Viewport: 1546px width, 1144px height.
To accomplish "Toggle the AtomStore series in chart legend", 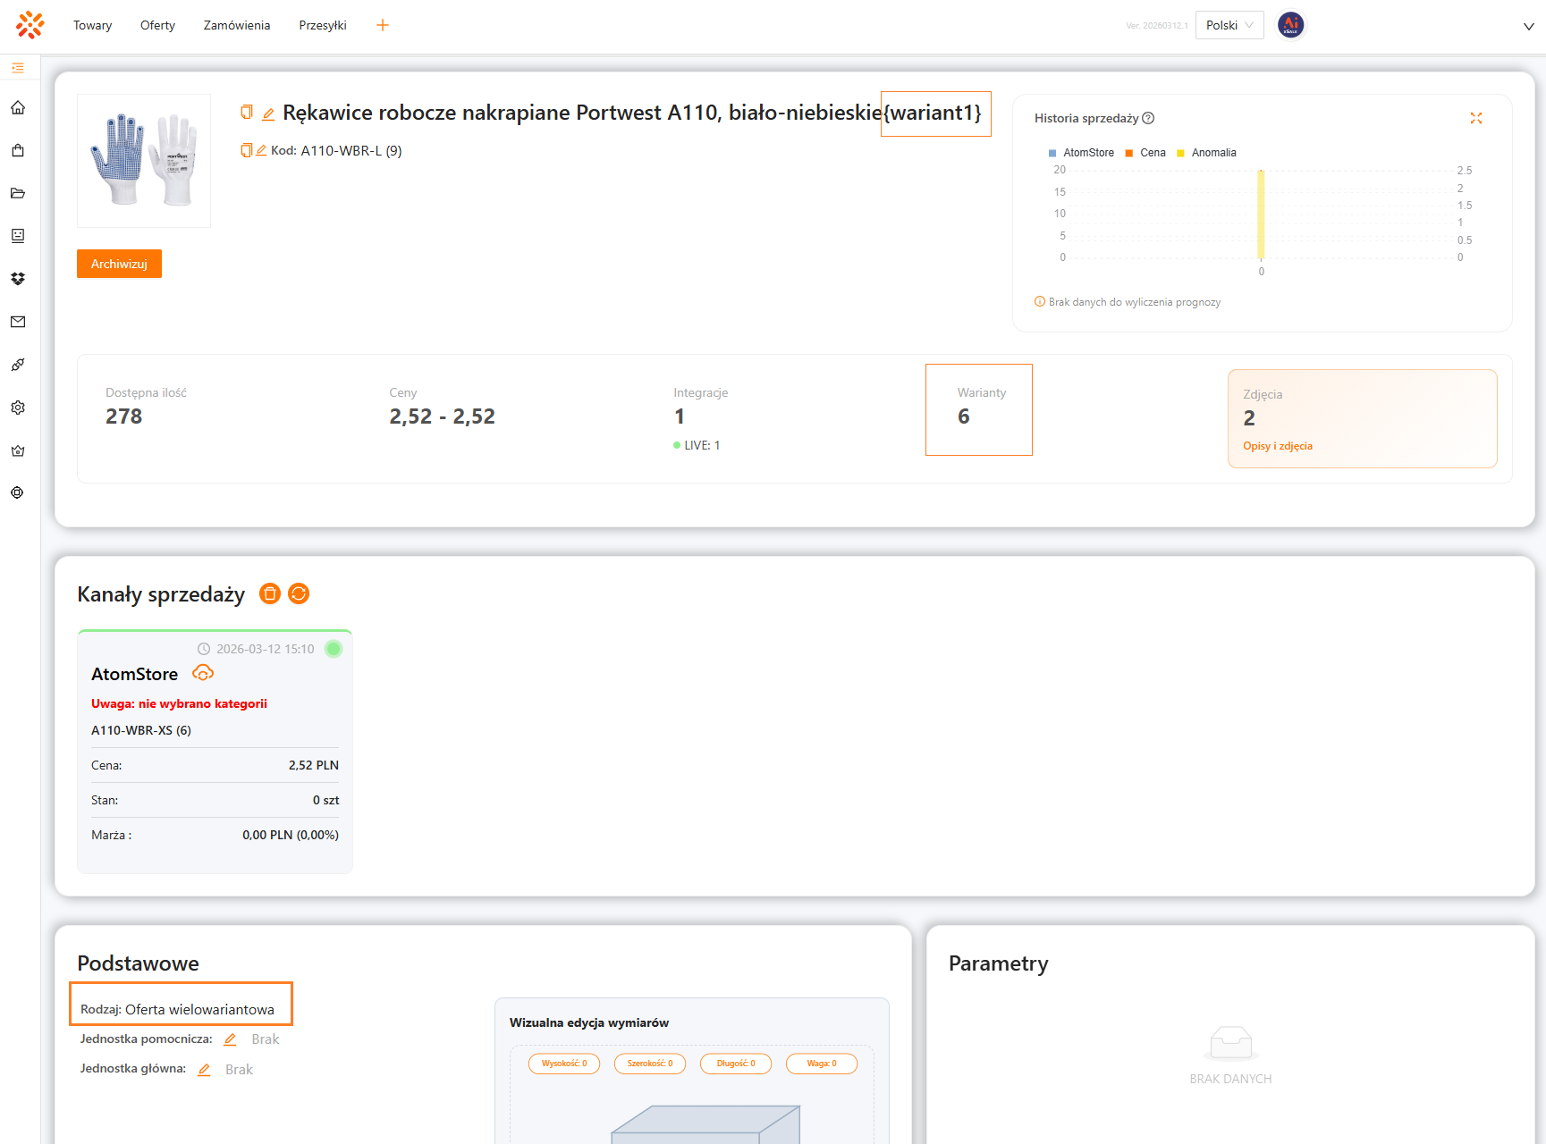I will pyautogui.click(x=1081, y=153).
